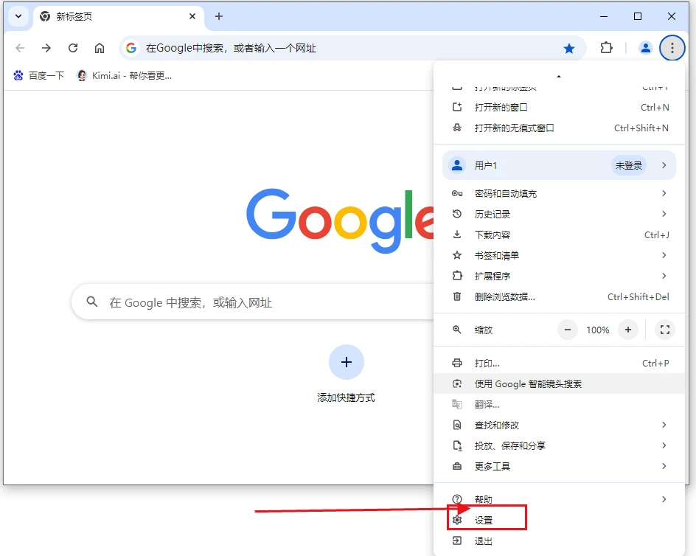Open the profile avatar icon in toolbar
The image size is (696, 556).
(645, 48)
